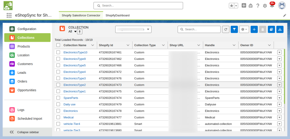Open the ElectronicsType2 collection link

pyautogui.click(x=74, y=85)
